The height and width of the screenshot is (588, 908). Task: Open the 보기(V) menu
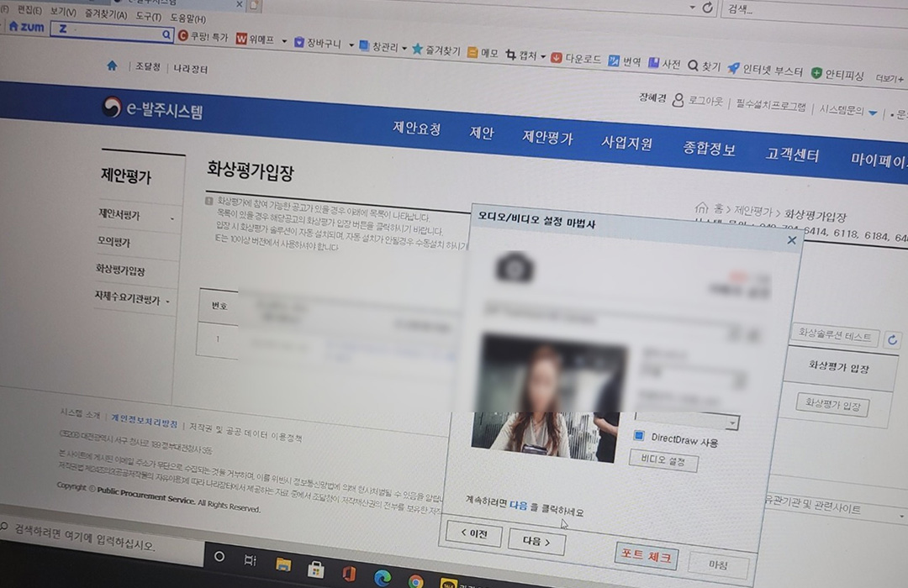pos(63,12)
